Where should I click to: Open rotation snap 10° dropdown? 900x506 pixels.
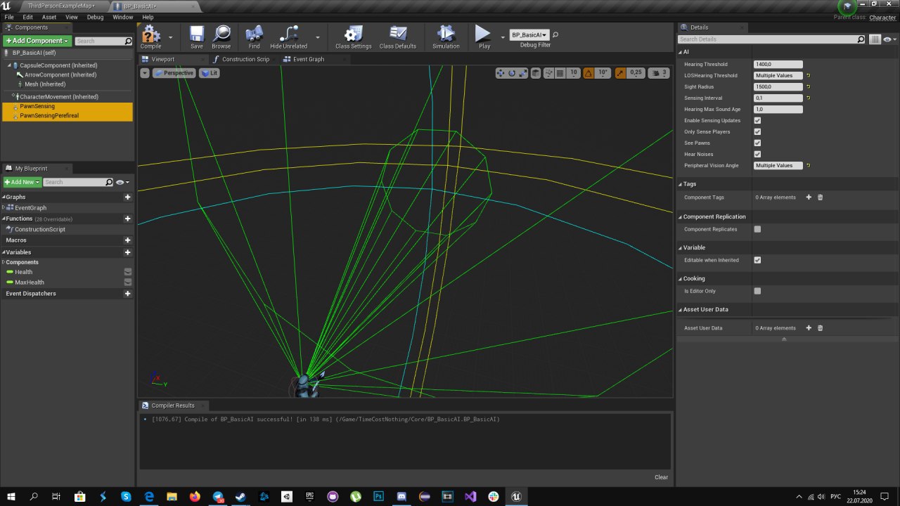(x=603, y=73)
